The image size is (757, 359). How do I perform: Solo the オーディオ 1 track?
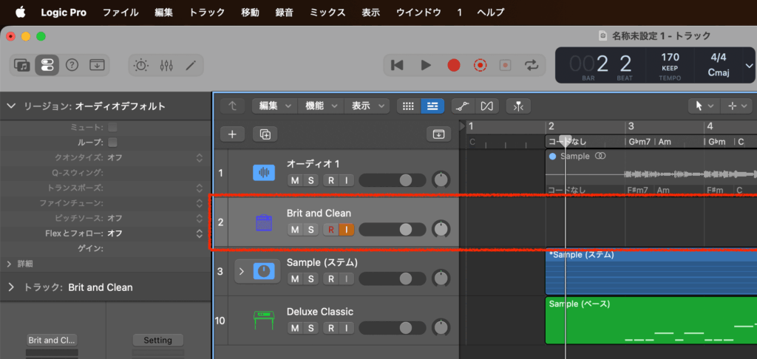(311, 180)
